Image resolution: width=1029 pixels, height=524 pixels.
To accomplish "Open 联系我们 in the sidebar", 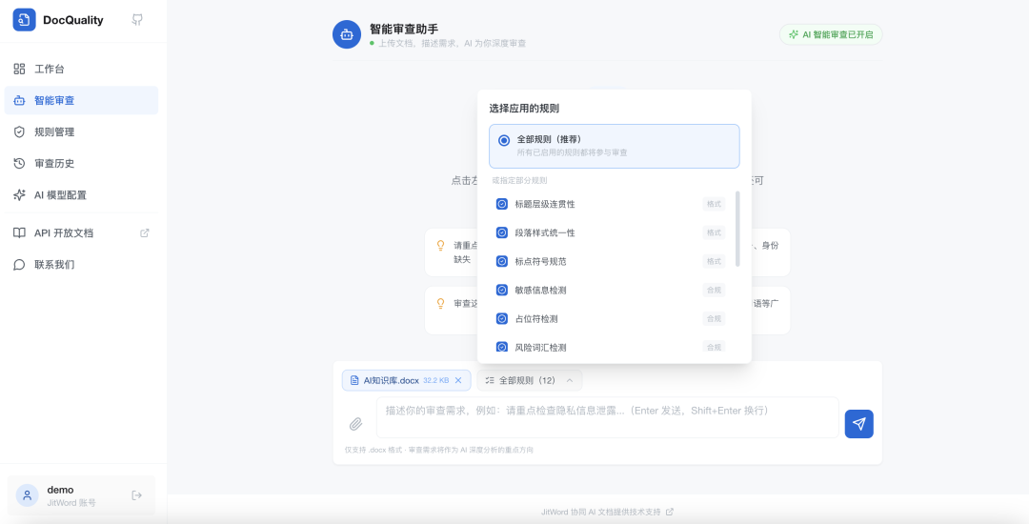I will pyautogui.click(x=81, y=264).
